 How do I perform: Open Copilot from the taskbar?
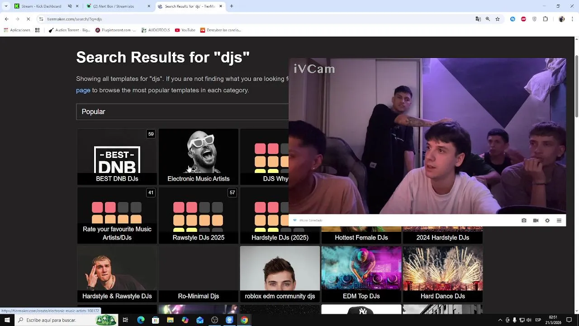tap(185, 320)
